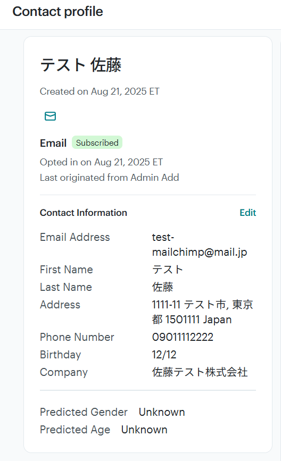Click the Contact Information section heading
The image size is (281, 461).
pos(84,213)
